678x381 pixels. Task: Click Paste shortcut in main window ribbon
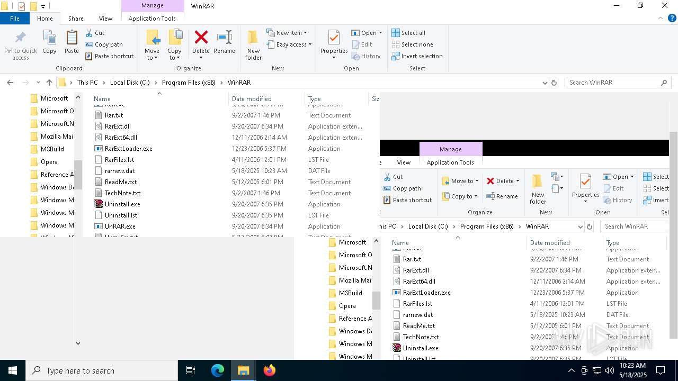109,56
